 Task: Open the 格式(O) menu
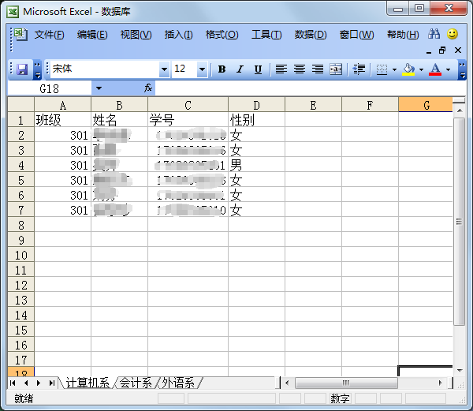tap(222, 35)
